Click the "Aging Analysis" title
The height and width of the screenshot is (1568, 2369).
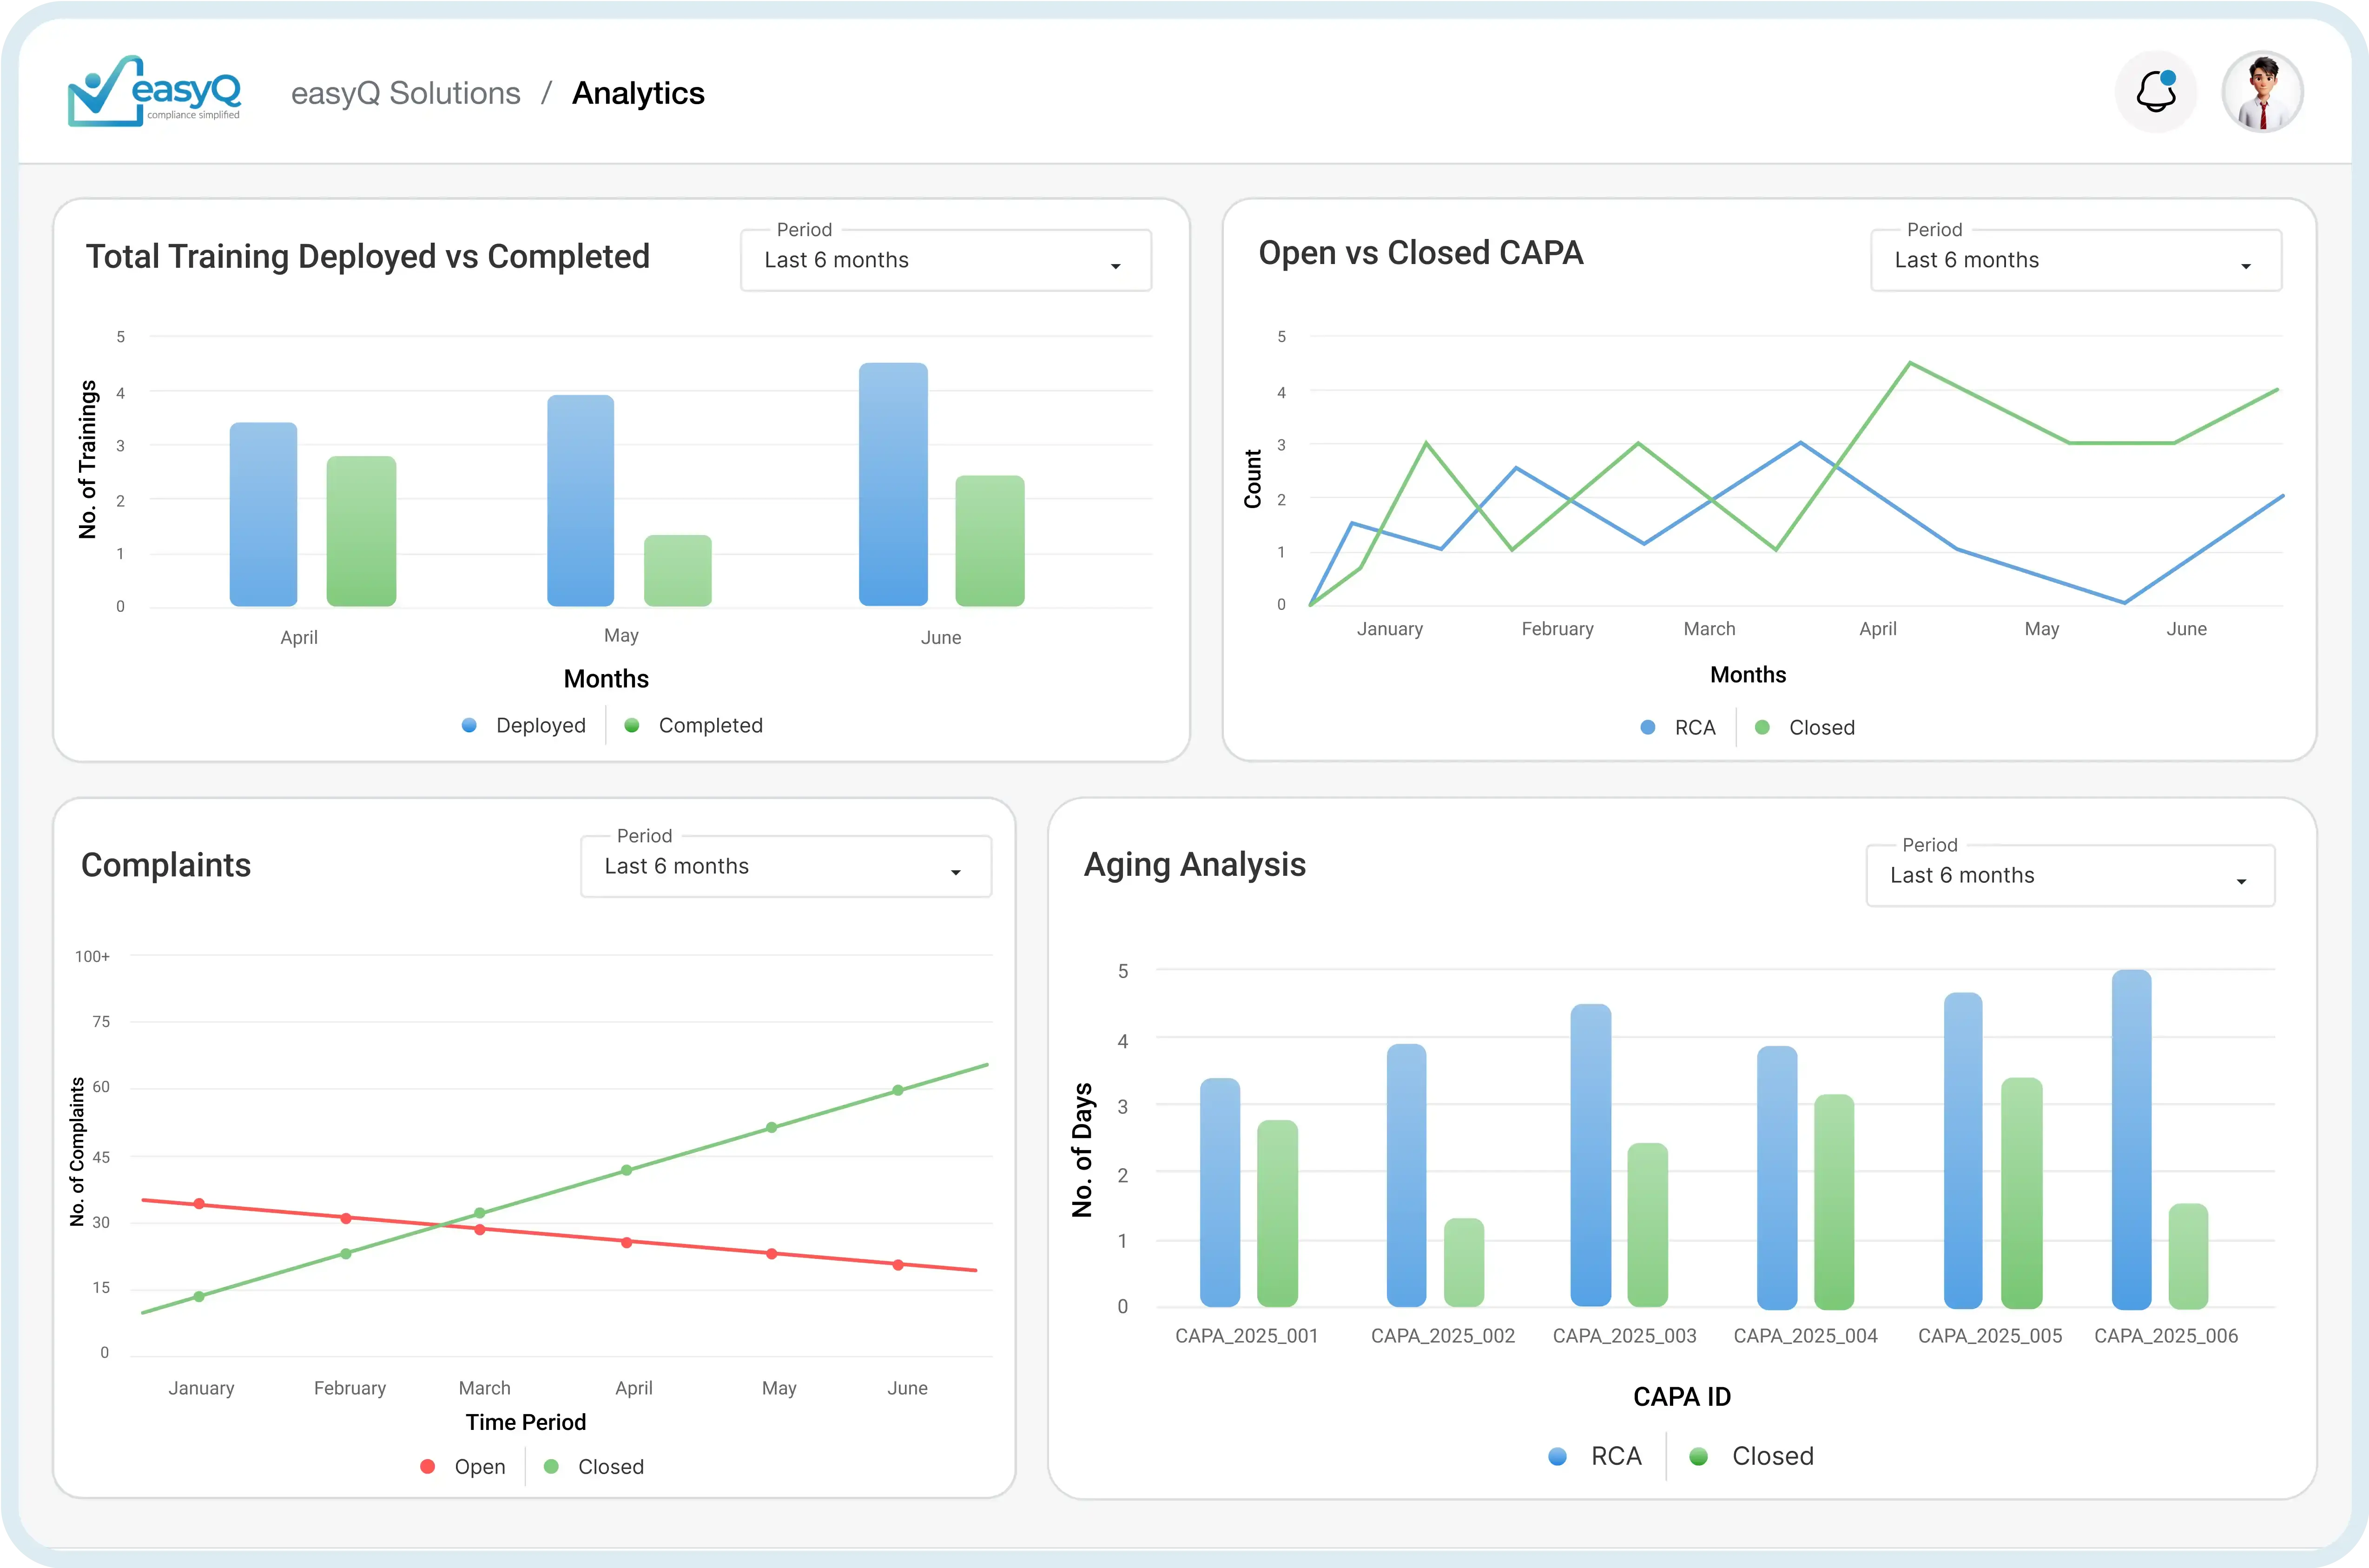[x=1194, y=865]
